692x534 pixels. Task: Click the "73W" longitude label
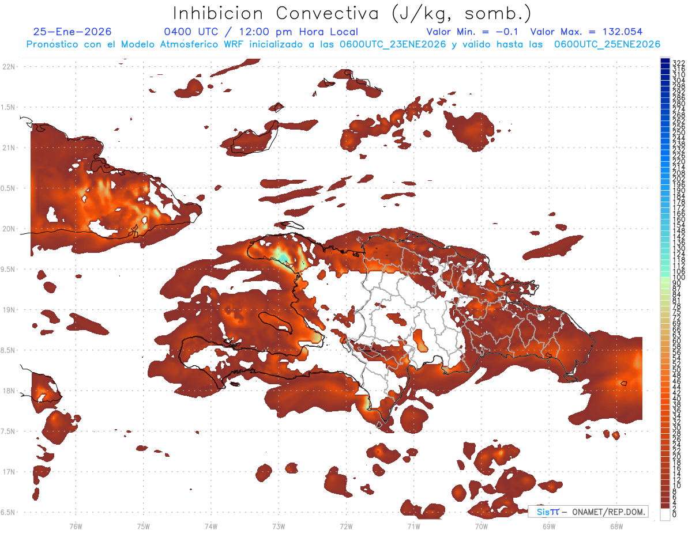click(x=279, y=526)
